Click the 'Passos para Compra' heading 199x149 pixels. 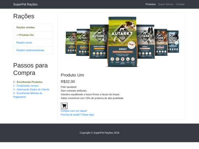point(31,69)
